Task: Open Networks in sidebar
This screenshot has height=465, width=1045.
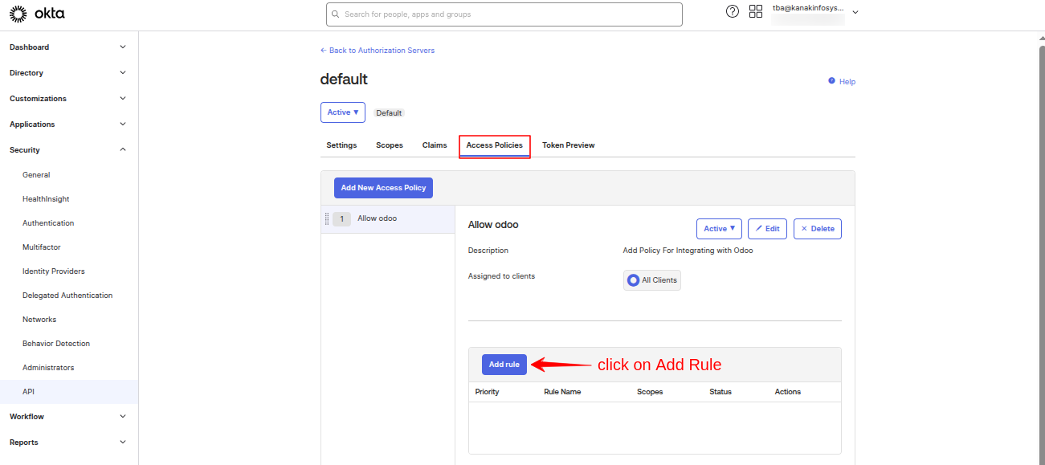Action: coord(39,320)
